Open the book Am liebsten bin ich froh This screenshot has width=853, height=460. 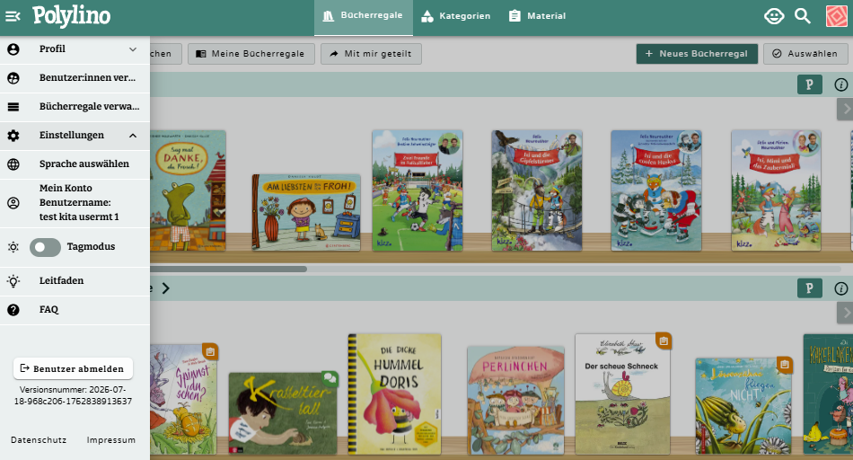click(x=306, y=212)
